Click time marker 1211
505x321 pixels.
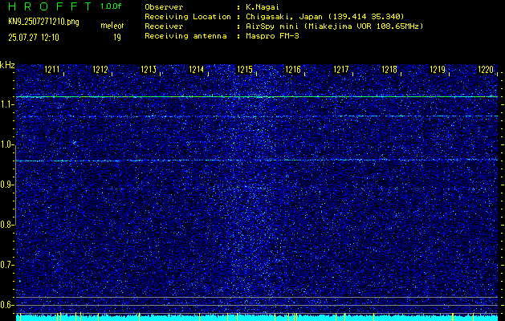[x=52, y=69]
